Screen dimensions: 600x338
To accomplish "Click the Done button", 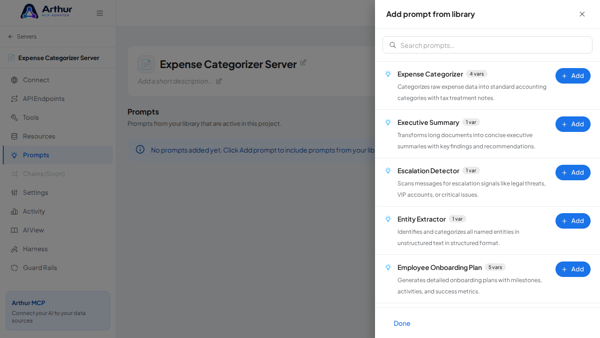I will [x=402, y=323].
